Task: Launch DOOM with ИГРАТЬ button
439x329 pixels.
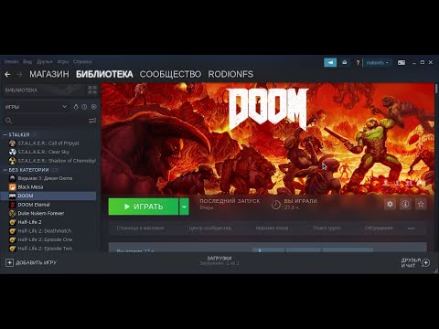Action: click(x=144, y=207)
